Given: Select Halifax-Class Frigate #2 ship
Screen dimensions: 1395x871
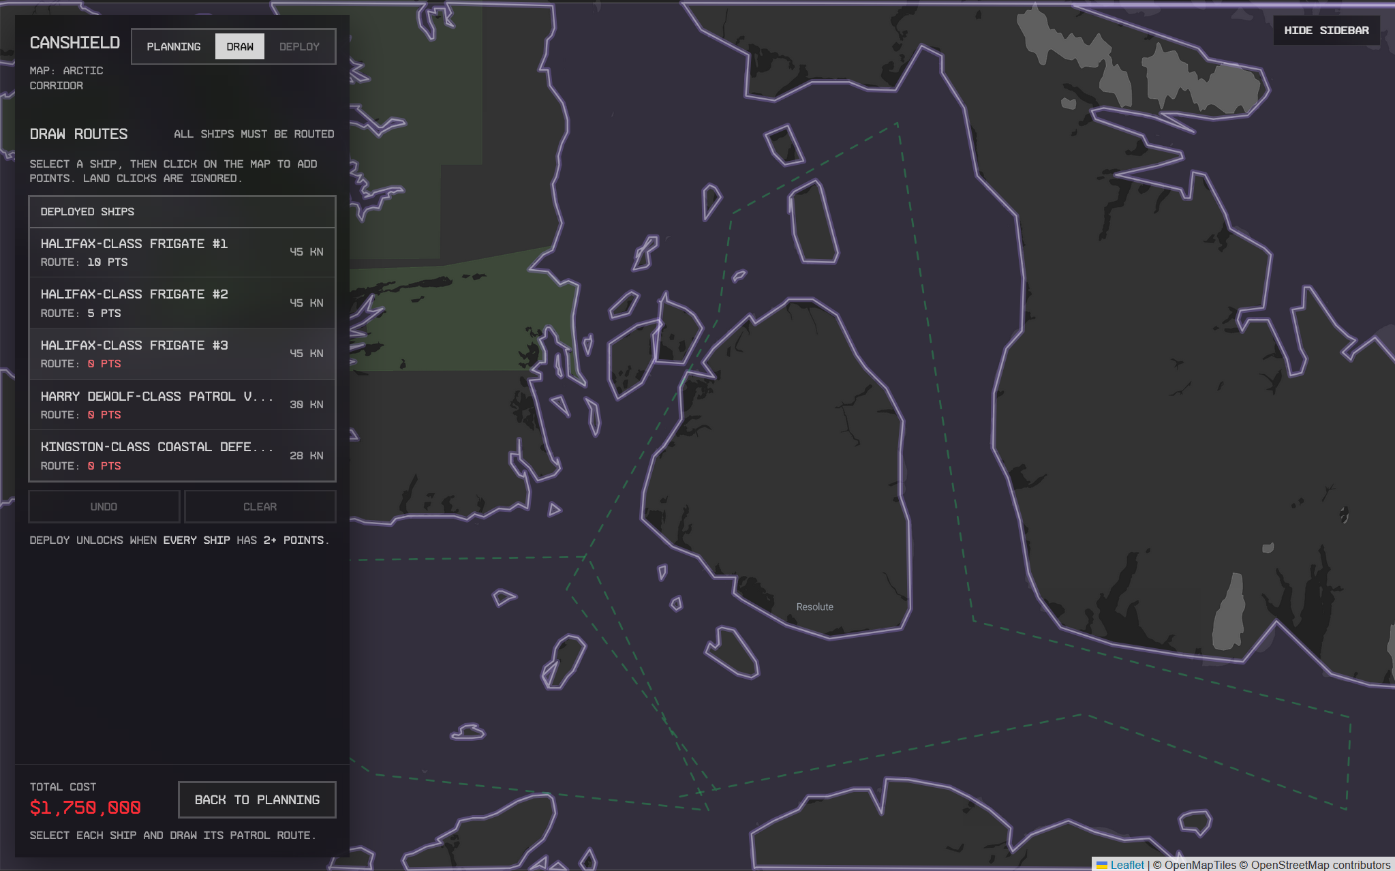Looking at the screenshot, I should click(182, 303).
